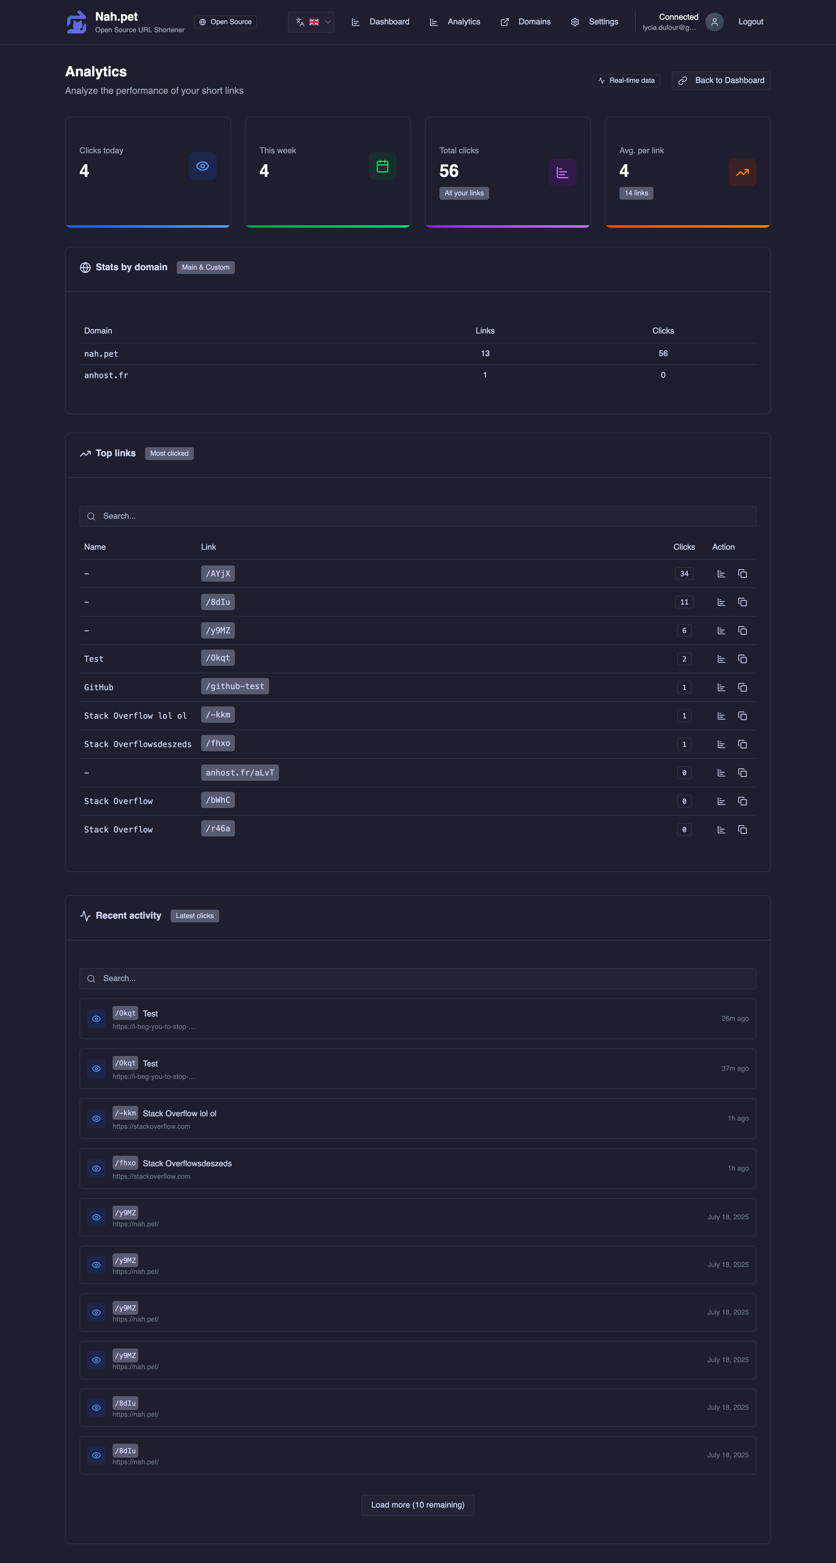Open the 37m ago /Okqt activity entry
Screen dimensions: 836x1563
(x=417, y=1068)
